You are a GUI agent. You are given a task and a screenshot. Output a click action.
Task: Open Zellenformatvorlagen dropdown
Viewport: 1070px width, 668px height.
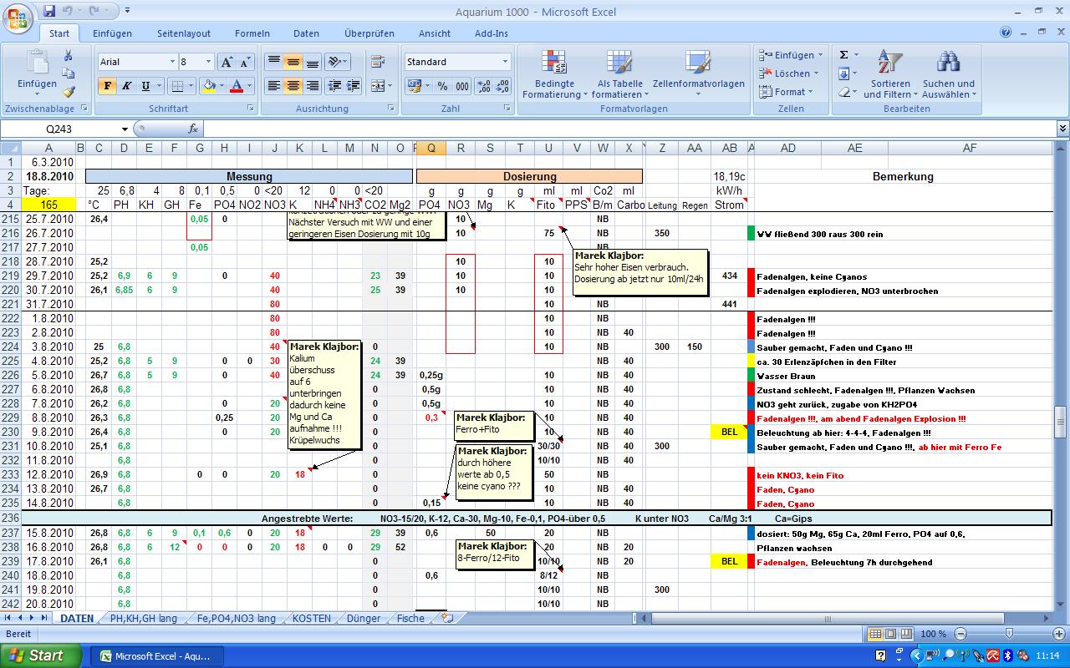698,76
